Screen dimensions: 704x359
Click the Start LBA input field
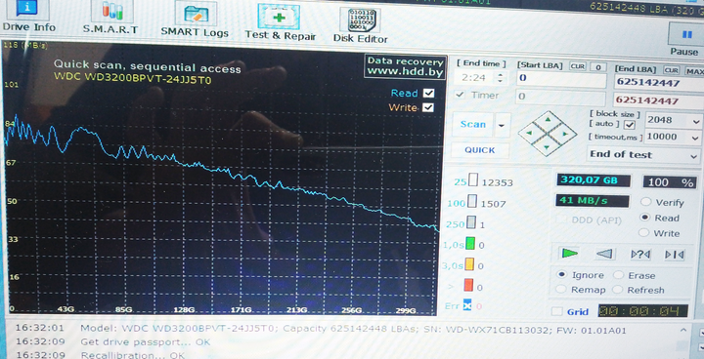(561, 79)
